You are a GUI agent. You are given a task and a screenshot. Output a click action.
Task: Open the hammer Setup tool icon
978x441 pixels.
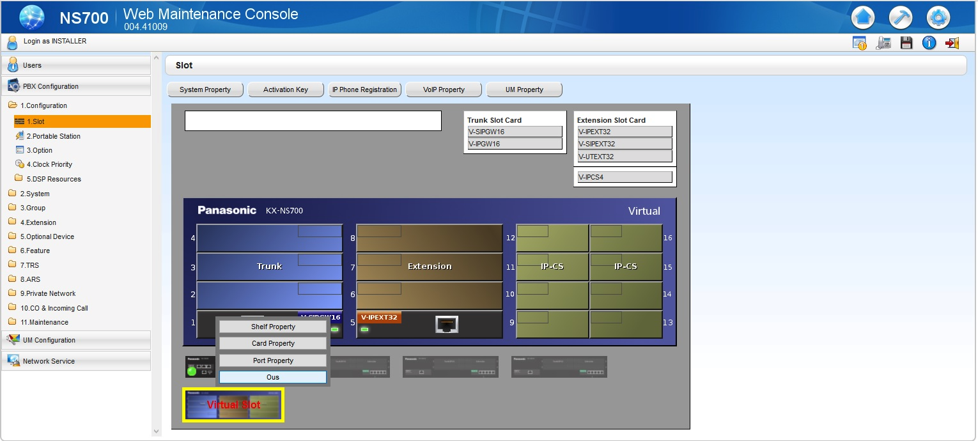[x=901, y=17]
